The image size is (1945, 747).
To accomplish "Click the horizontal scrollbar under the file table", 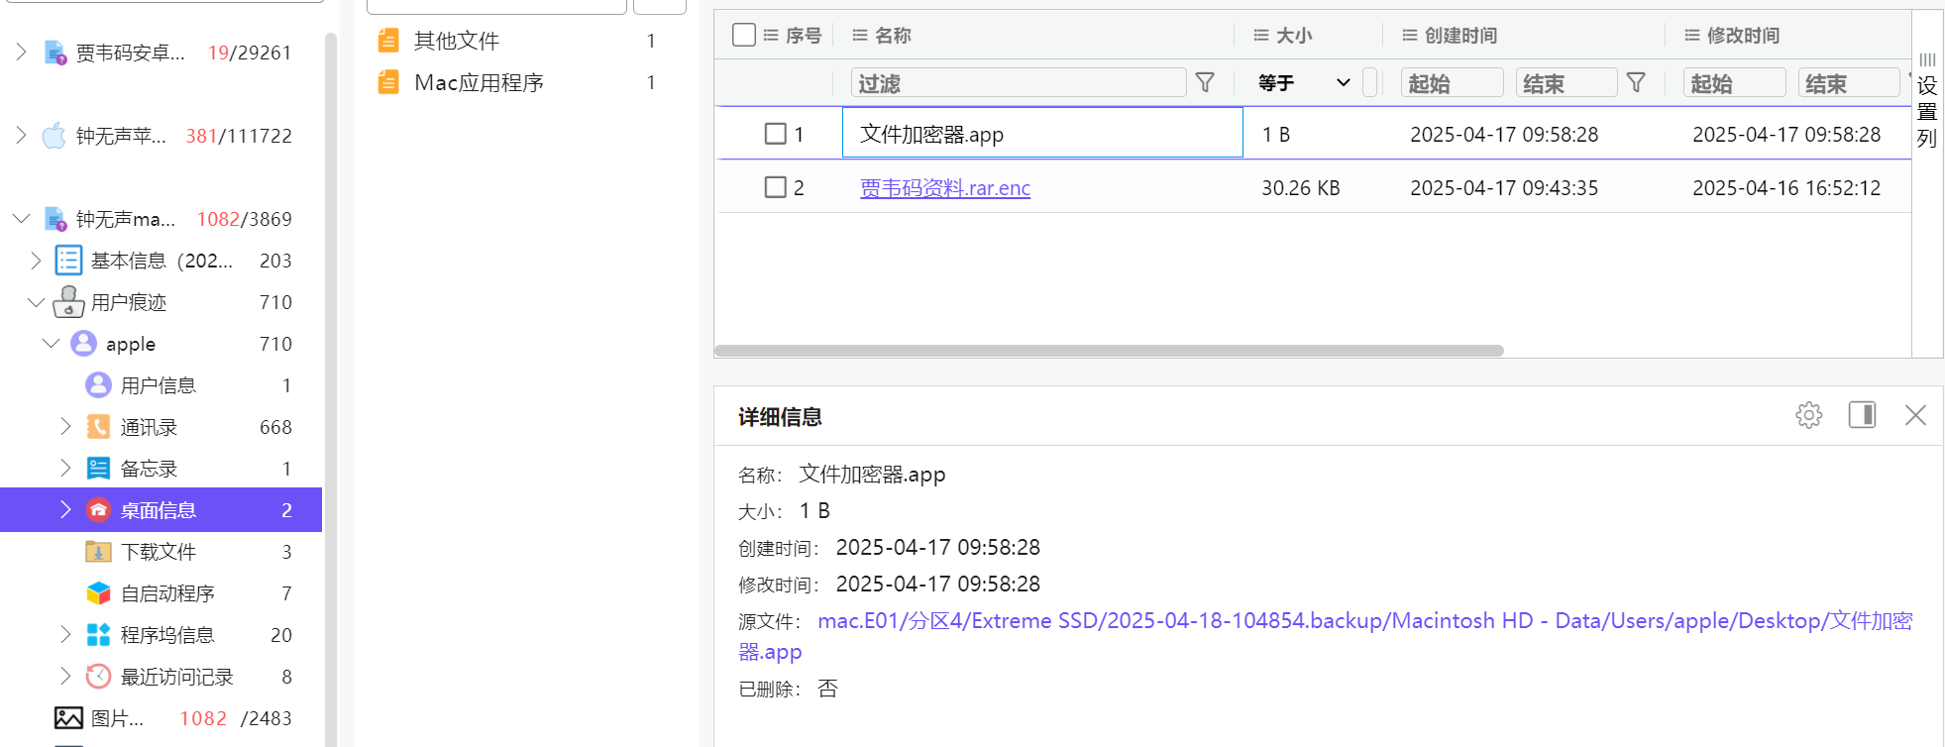I will pos(1108,351).
